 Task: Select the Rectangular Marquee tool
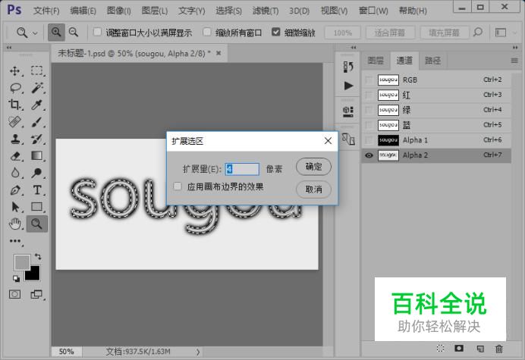click(37, 70)
